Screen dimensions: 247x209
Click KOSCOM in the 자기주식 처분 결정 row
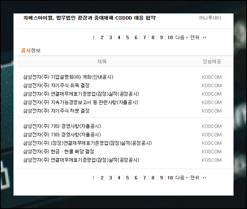212,111
